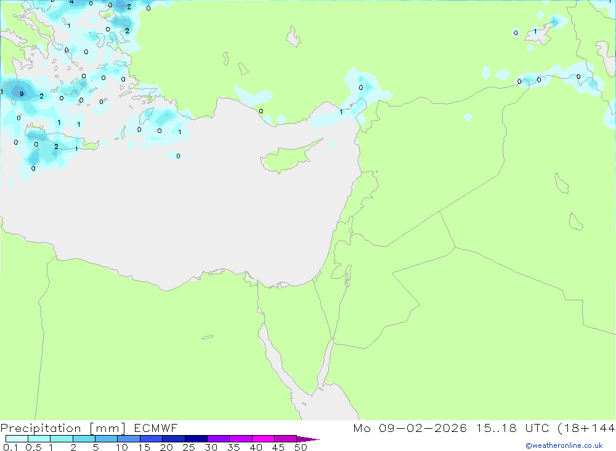Click the legend label '25'
The width and height of the screenshot is (616, 451).
(x=189, y=447)
